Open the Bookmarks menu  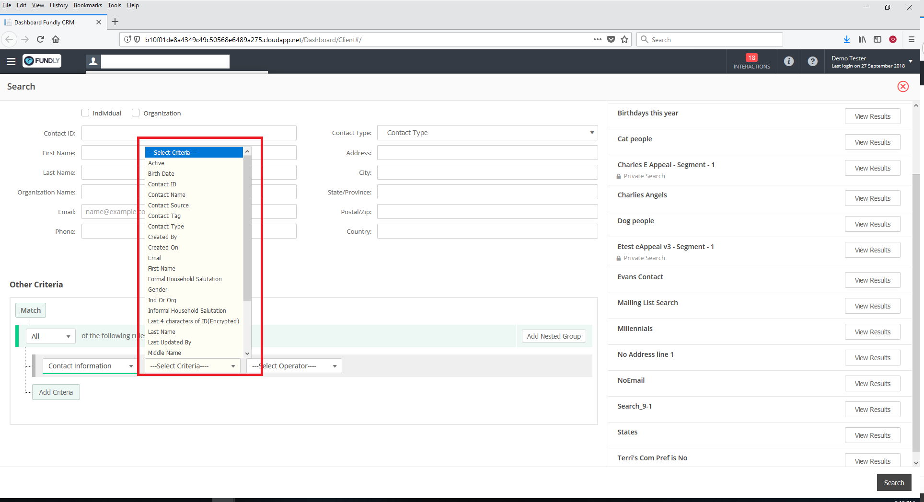coord(88,5)
